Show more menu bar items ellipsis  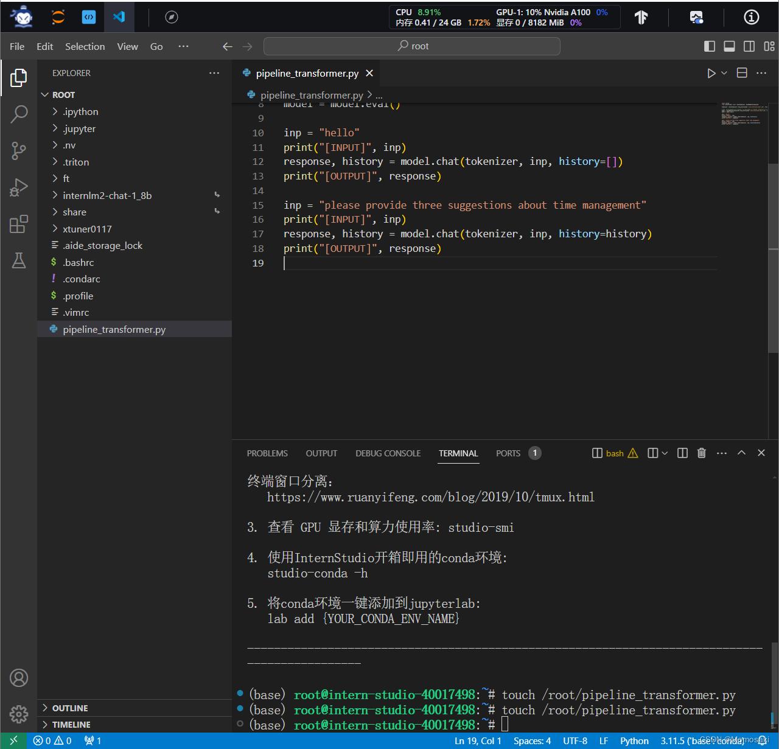pos(183,46)
